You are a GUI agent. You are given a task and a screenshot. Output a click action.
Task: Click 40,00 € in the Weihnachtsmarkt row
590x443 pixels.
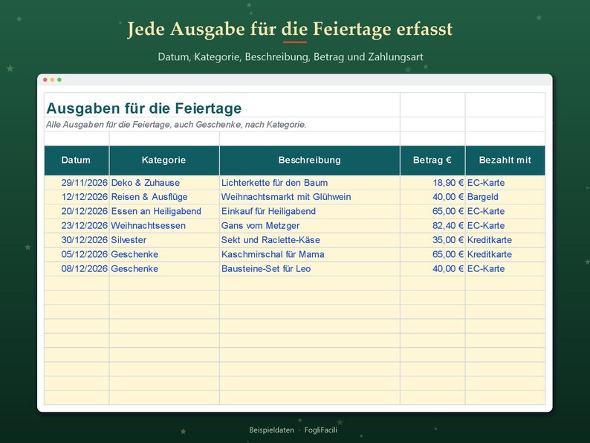coord(432,197)
